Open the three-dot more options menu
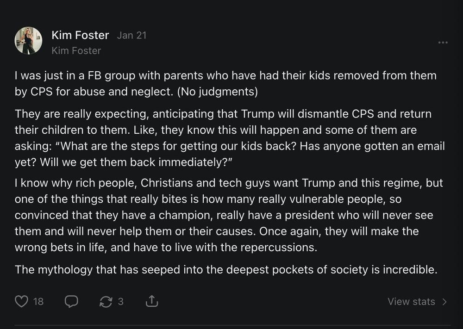463x329 pixels. [x=443, y=43]
